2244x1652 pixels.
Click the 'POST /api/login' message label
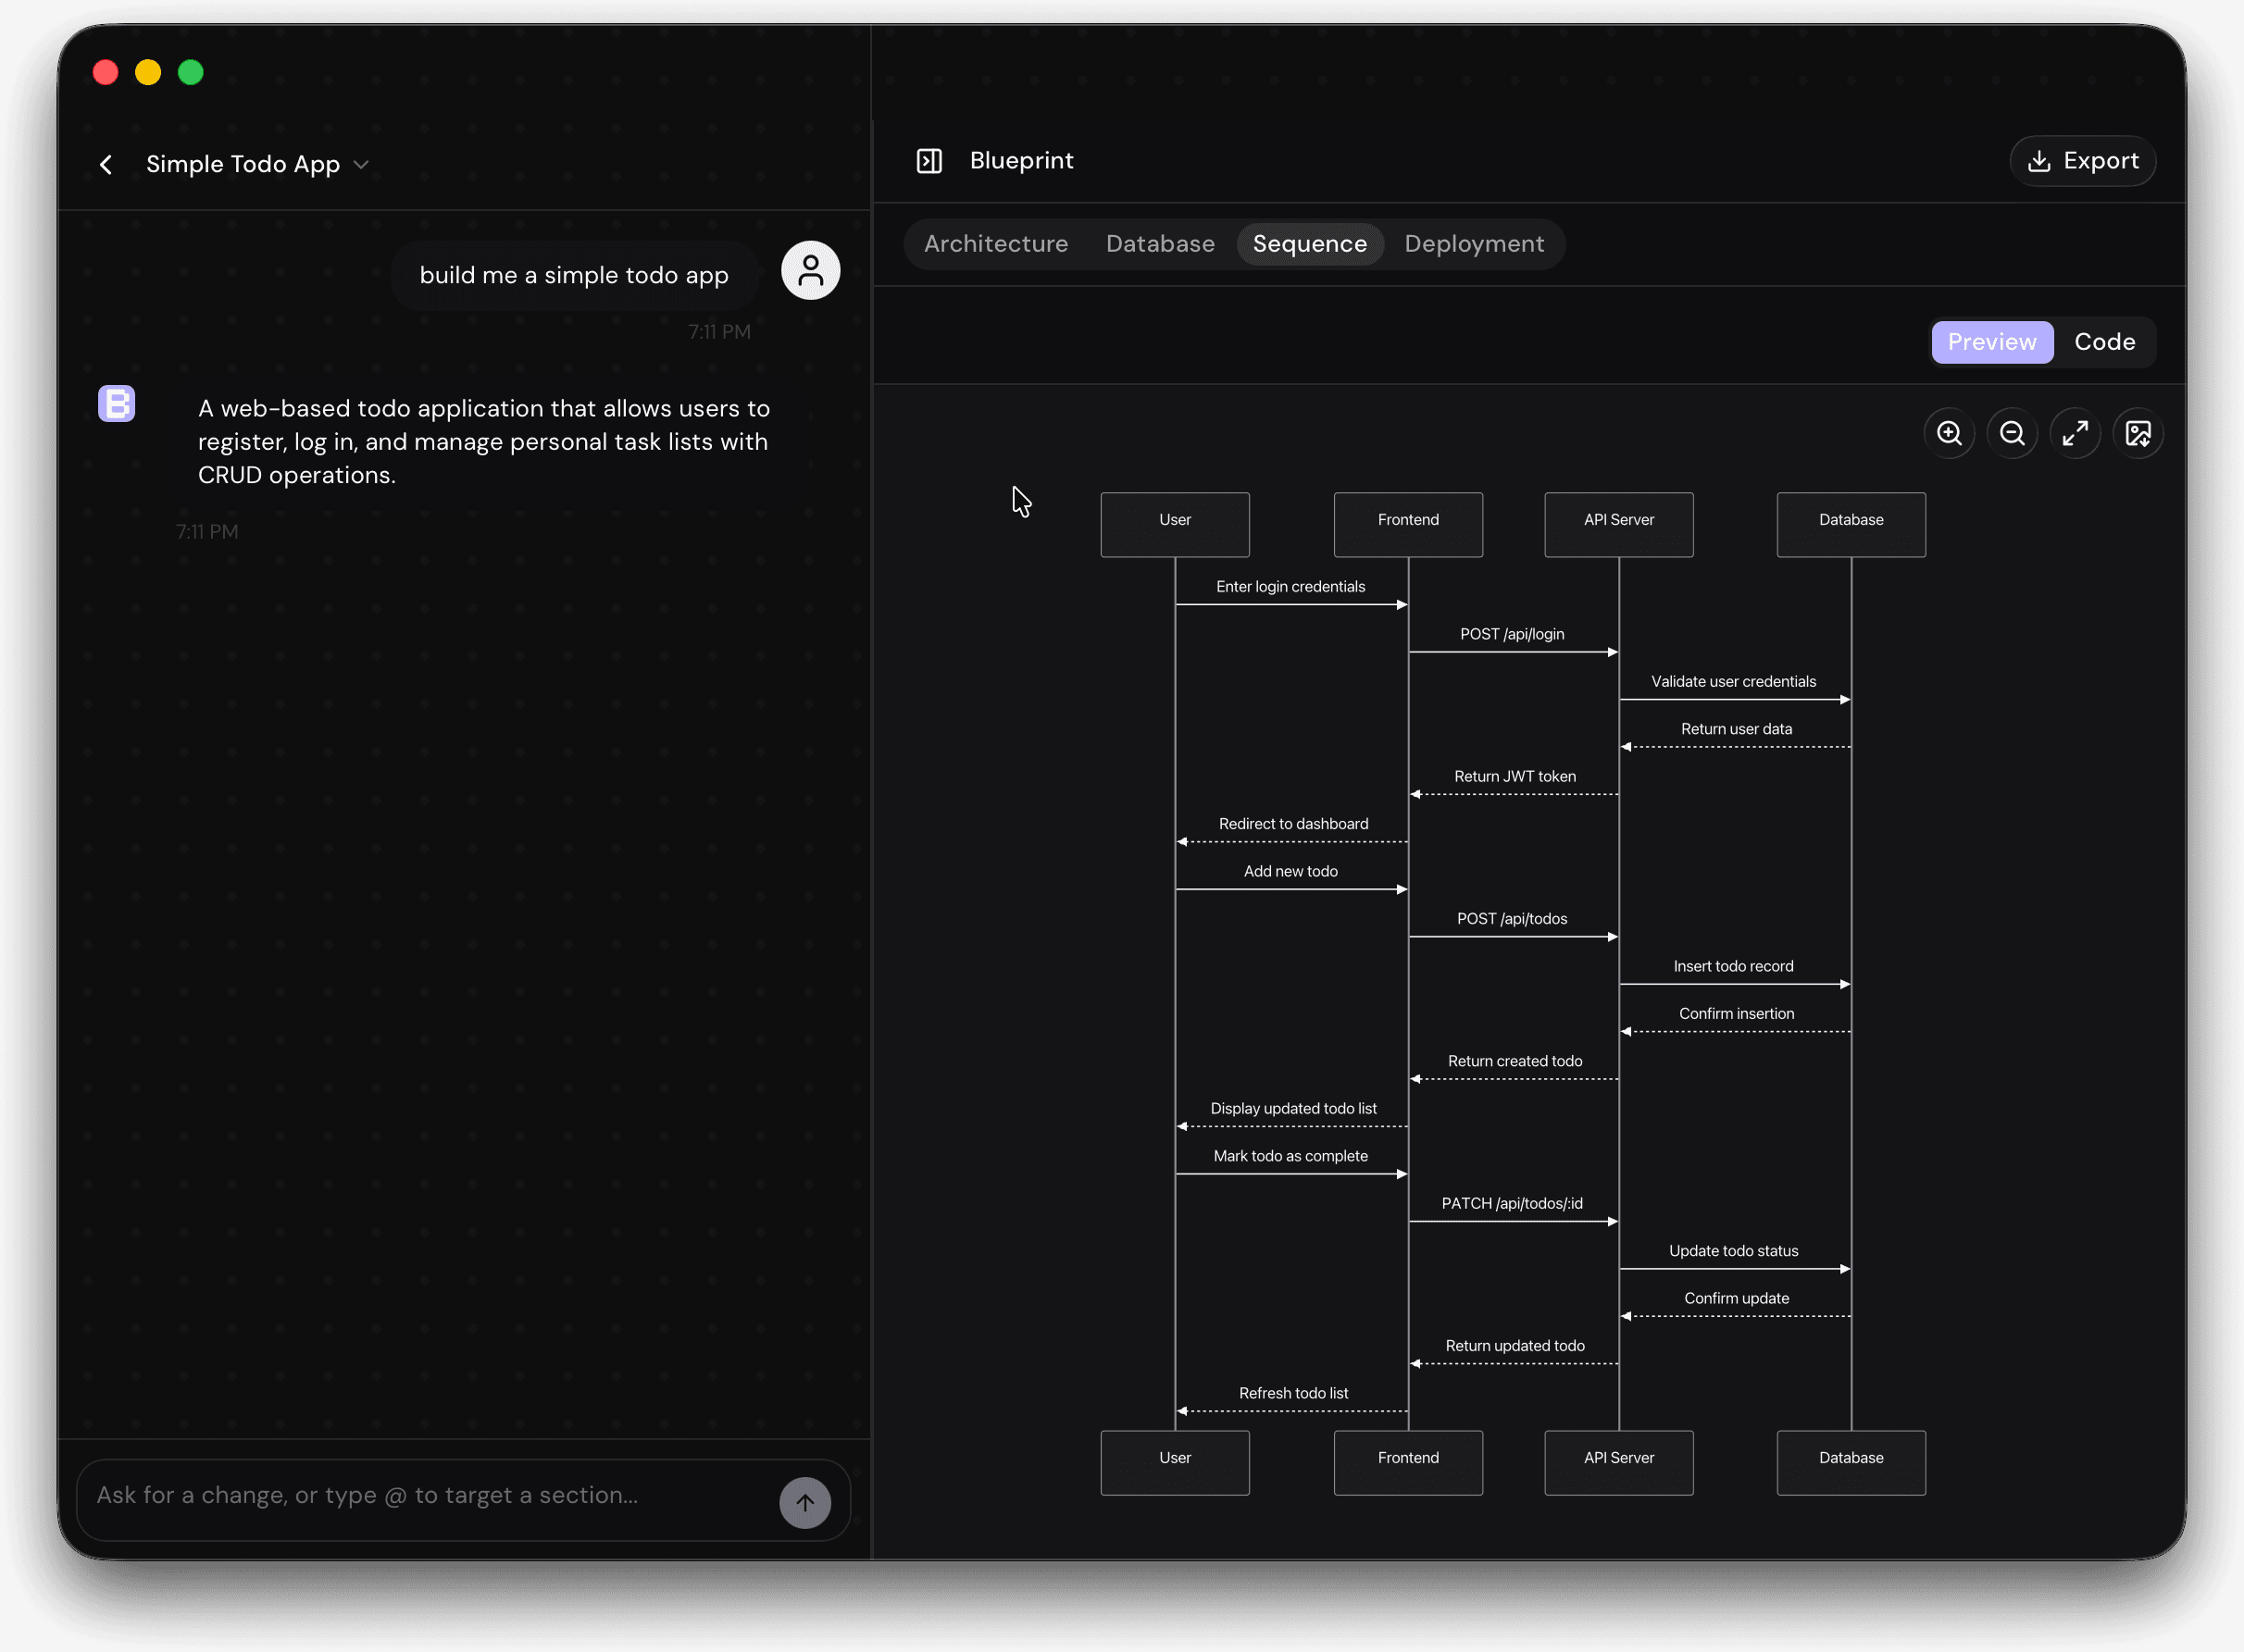1512,634
